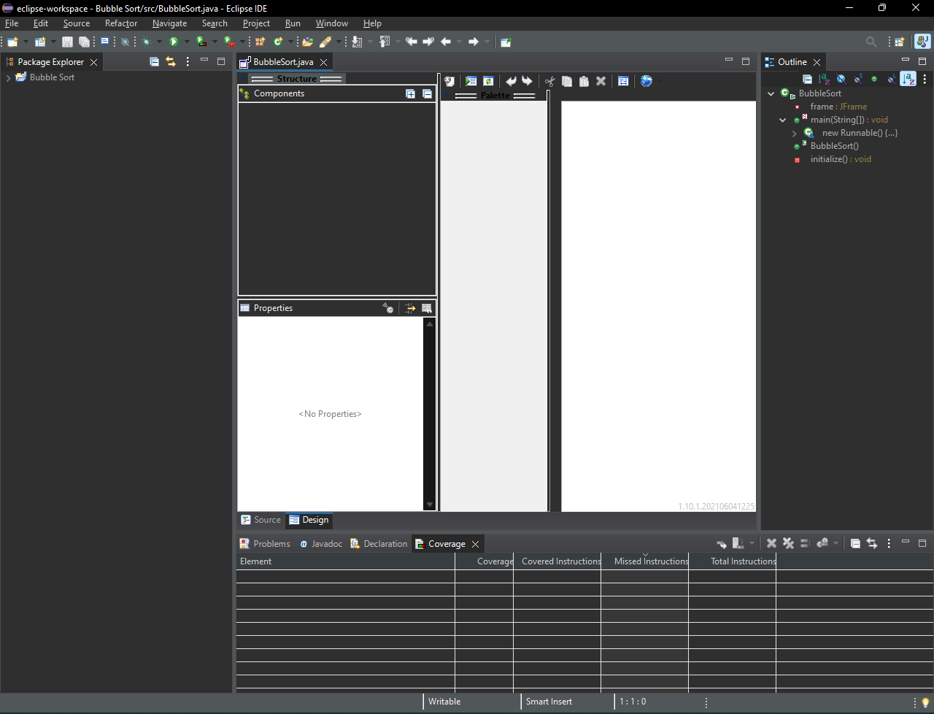Click the Cut scissors icon in designer toolbar
The image size is (934, 714).
point(549,81)
